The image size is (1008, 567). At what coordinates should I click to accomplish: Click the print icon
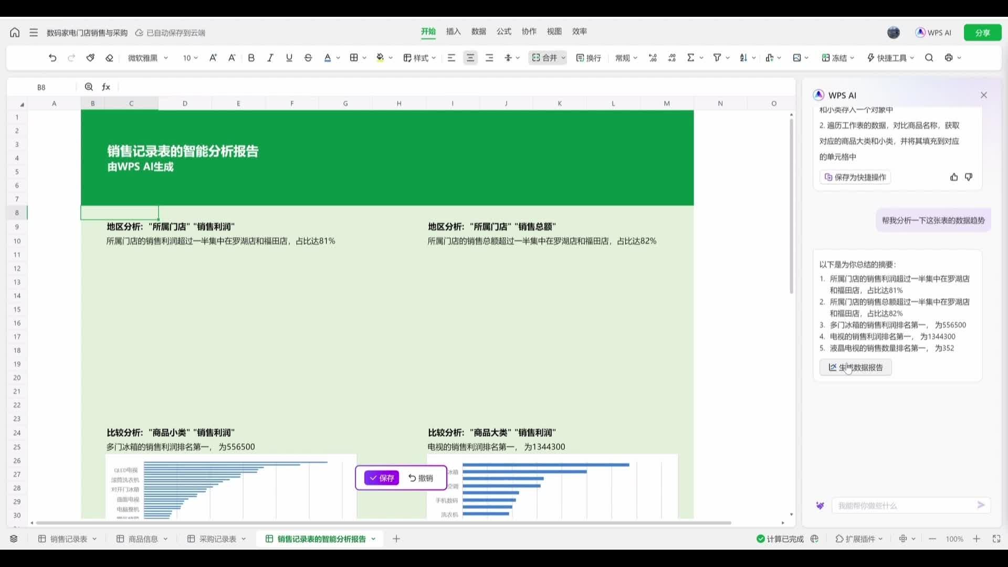(949, 58)
